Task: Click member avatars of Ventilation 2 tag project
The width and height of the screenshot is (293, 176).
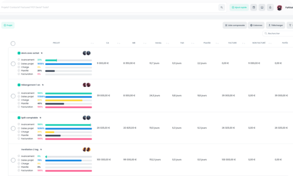Action: click(x=86, y=150)
